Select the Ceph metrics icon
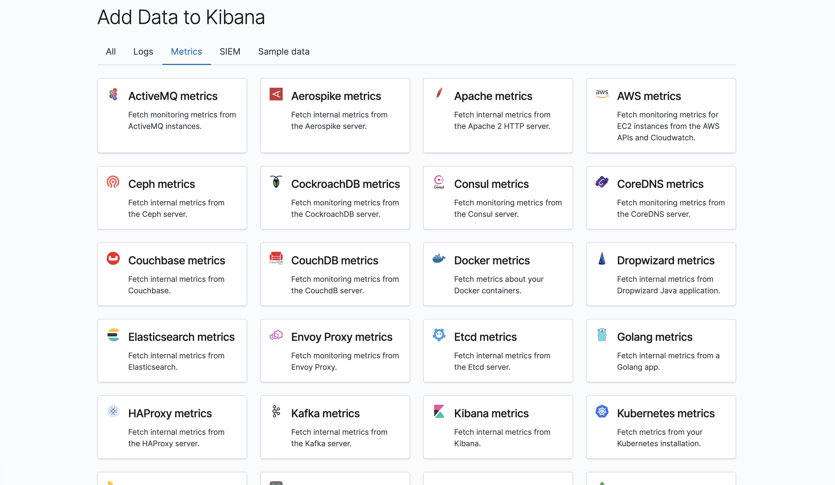 tap(113, 182)
